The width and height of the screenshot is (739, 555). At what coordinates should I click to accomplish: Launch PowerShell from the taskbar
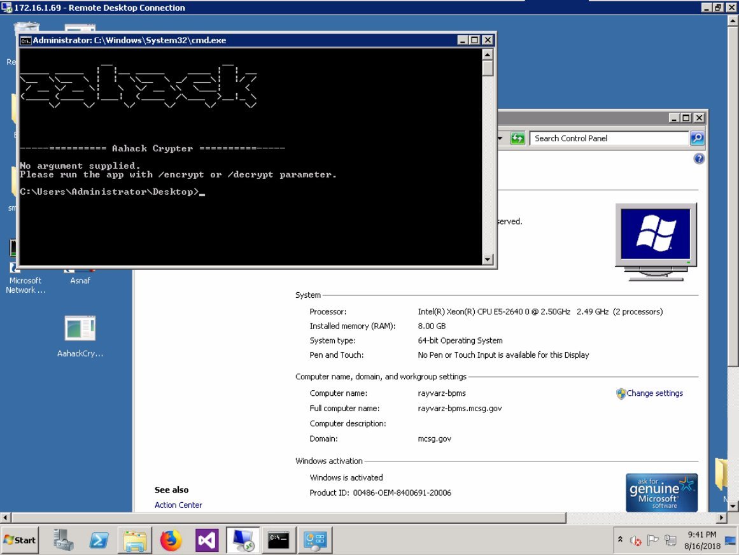[99, 540]
